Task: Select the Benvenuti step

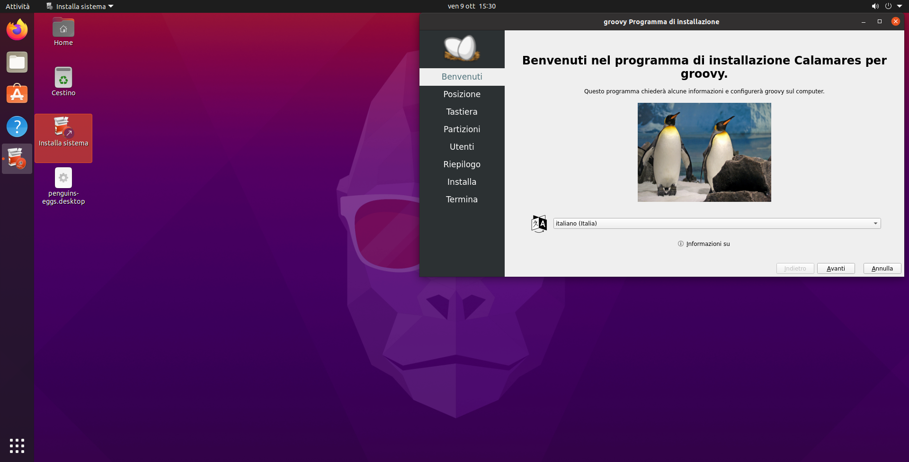Action: tap(462, 77)
